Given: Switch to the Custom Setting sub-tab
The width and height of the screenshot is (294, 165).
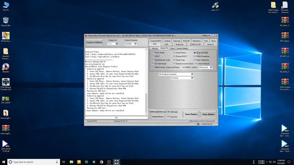Looking at the screenshot, I should pos(182,49).
